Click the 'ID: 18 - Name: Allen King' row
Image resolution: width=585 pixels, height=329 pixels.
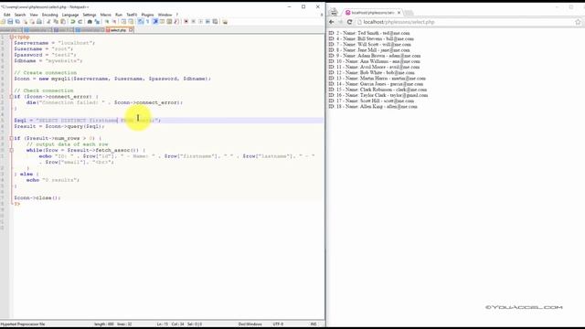point(373,107)
